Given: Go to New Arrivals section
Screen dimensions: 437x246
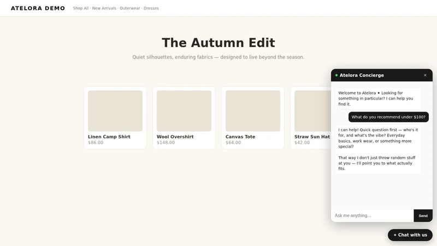Looking at the screenshot, I should 104,8.
